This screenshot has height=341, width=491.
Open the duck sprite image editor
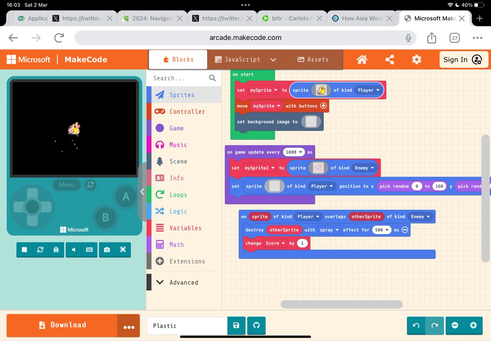point(321,90)
